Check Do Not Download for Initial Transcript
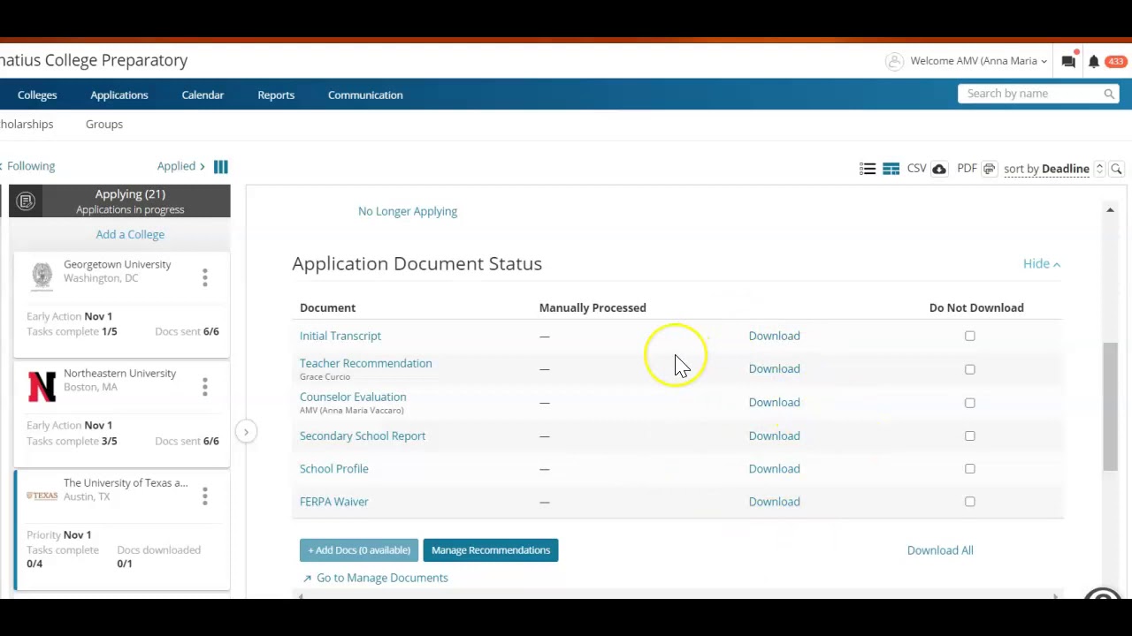The width and height of the screenshot is (1132, 636). [x=970, y=336]
